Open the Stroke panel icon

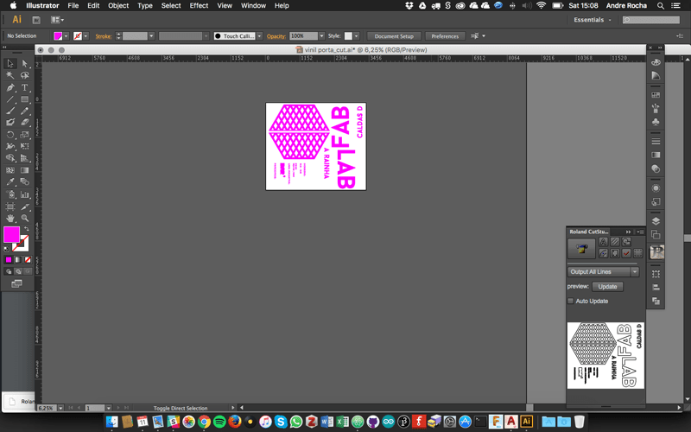pyautogui.click(x=656, y=141)
